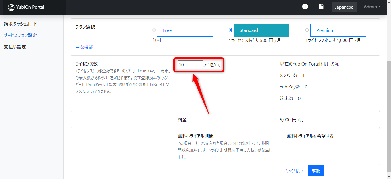Select the Premium plan radio button
391x179 pixels.
click(x=307, y=30)
